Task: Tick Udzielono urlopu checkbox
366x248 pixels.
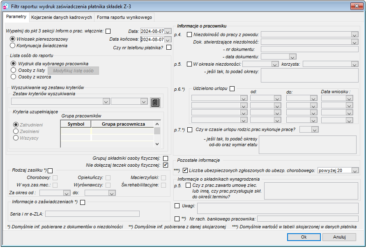Action: pyautogui.click(x=232, y=89)
